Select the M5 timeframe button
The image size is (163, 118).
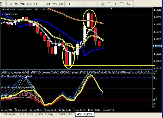16,4
